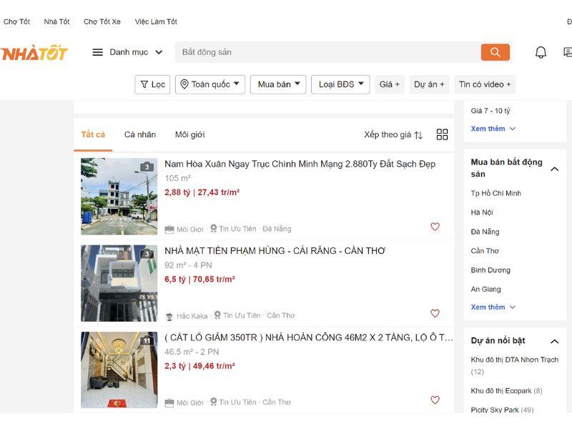Image resolution: width=572 pixels, height=429 pixels.
Task: Open the Nam Hòa Xuân Ngay Trục Chính listing title
Action: point(300,164)
